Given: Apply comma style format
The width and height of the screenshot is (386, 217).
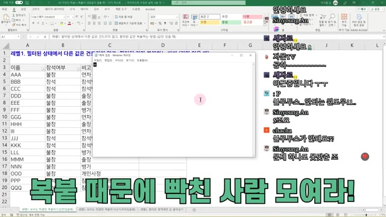Looking at the screenshot, I should click(165, 23).
